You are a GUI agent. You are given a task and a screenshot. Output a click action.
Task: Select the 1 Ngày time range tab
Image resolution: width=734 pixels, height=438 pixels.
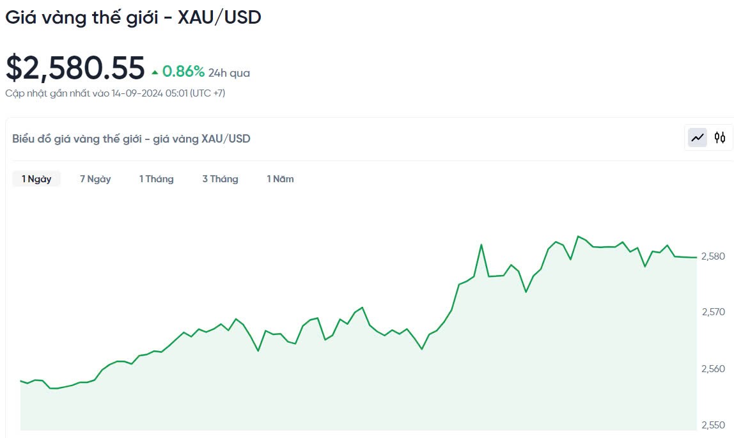tap(36, 179)
